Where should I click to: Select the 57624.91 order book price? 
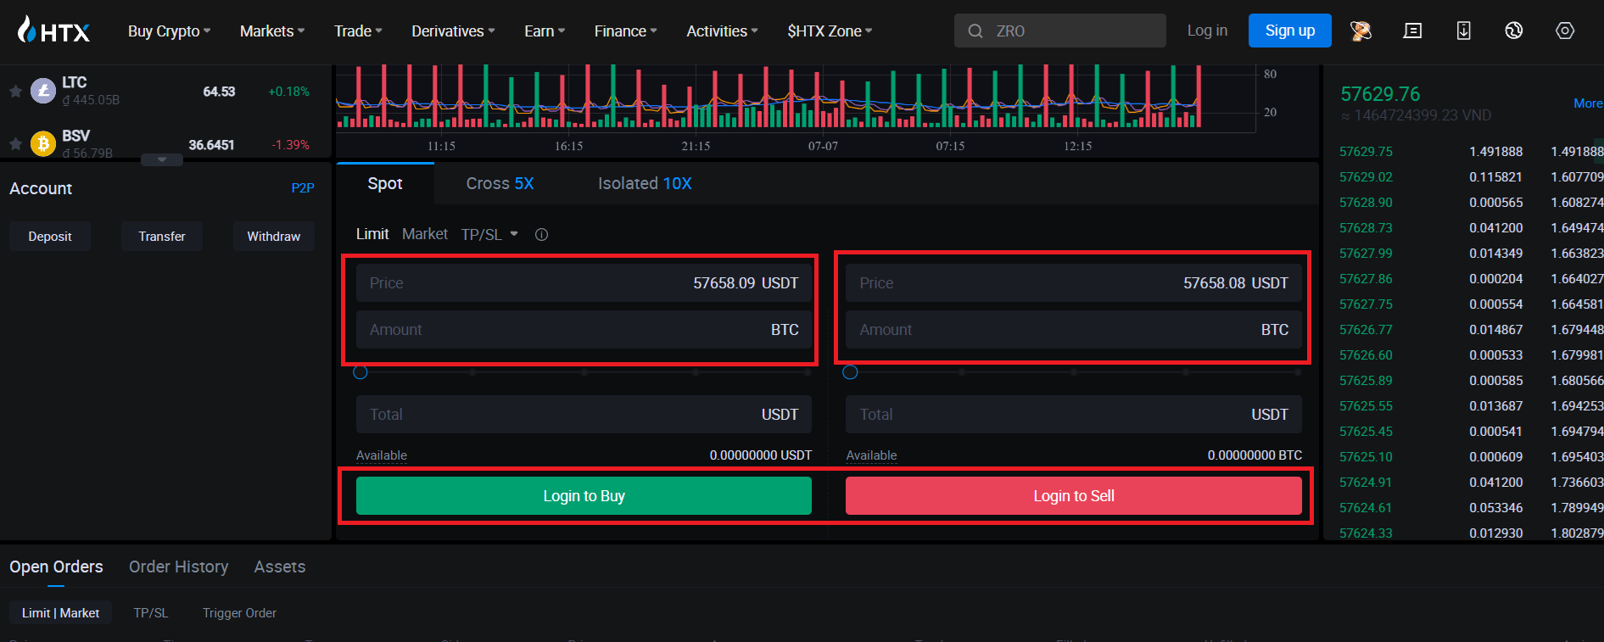tap(1366, 482)
